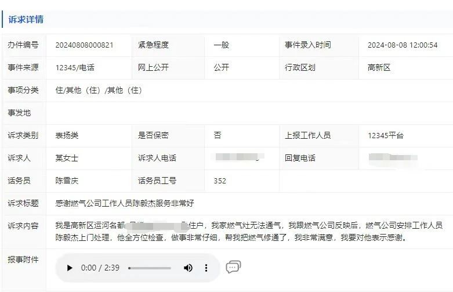
Task: Click the event time 2024-08-08 12:00:54
Action: point(403,45)
